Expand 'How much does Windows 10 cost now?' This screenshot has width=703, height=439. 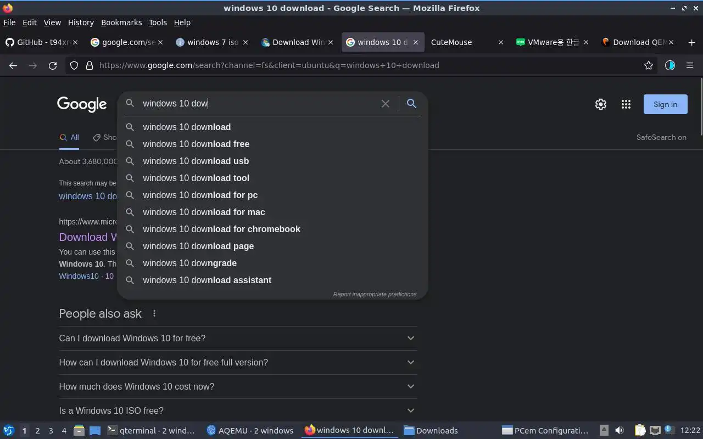(x=238, y=386)
